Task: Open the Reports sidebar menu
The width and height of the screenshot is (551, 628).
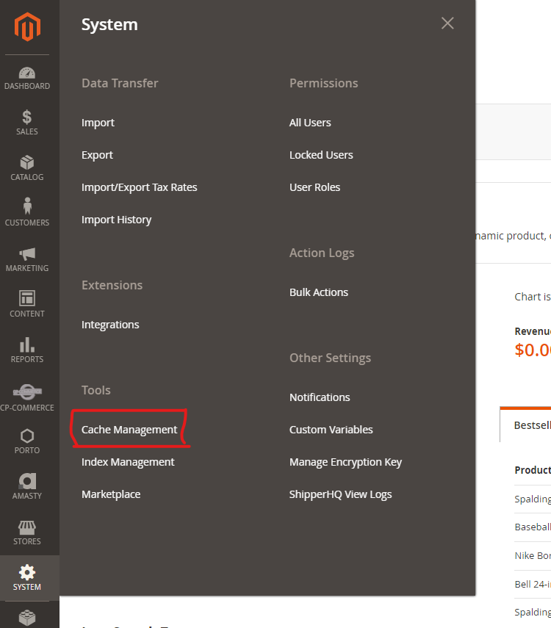Action: click(27, 350)
